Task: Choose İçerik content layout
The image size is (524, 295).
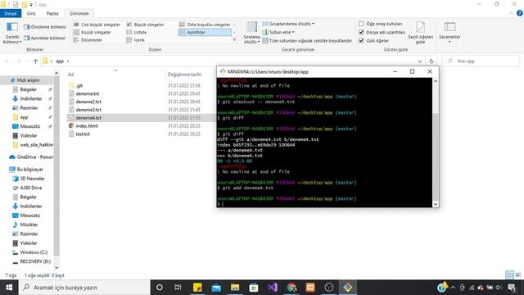Action: pyautogui.click(x=136, y=40)
